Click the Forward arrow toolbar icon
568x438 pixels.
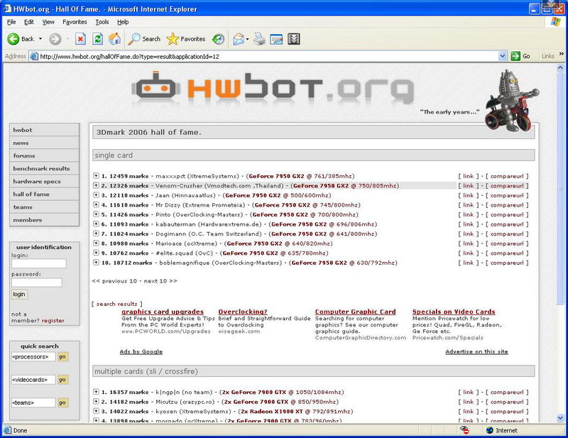coord(55,39)
